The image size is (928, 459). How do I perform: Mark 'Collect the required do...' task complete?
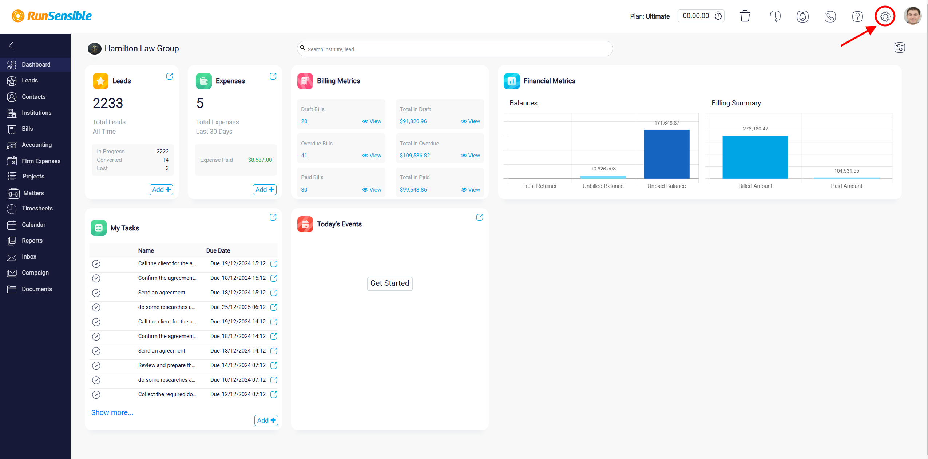click(x=96, y=395)
